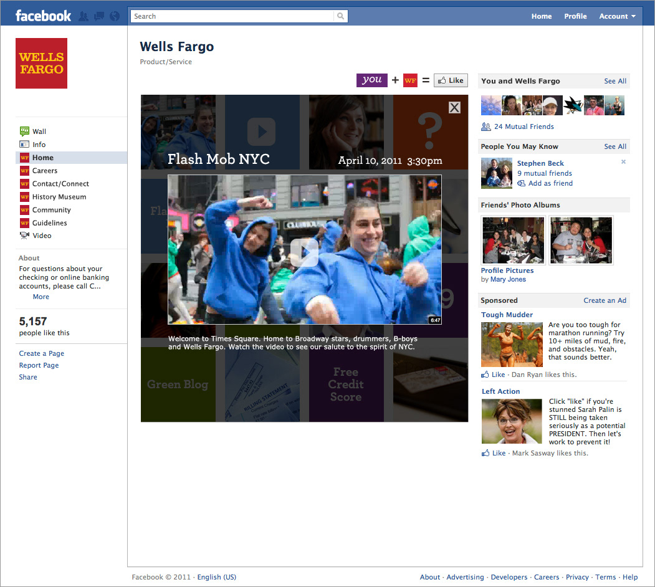The height and width of the screenshot is (587, 655).
Task: Open Tough Mudder ad title
Action: click(x=507, y=315)
